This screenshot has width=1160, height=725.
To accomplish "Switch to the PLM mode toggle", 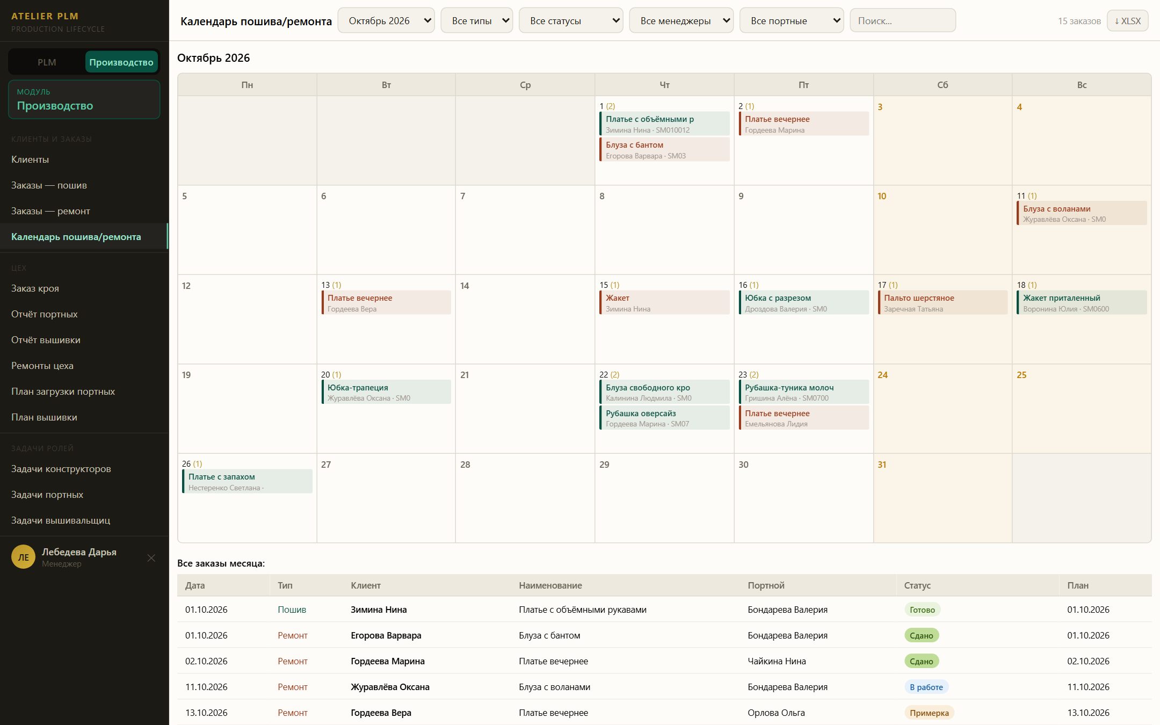I will tap(47, 62).
